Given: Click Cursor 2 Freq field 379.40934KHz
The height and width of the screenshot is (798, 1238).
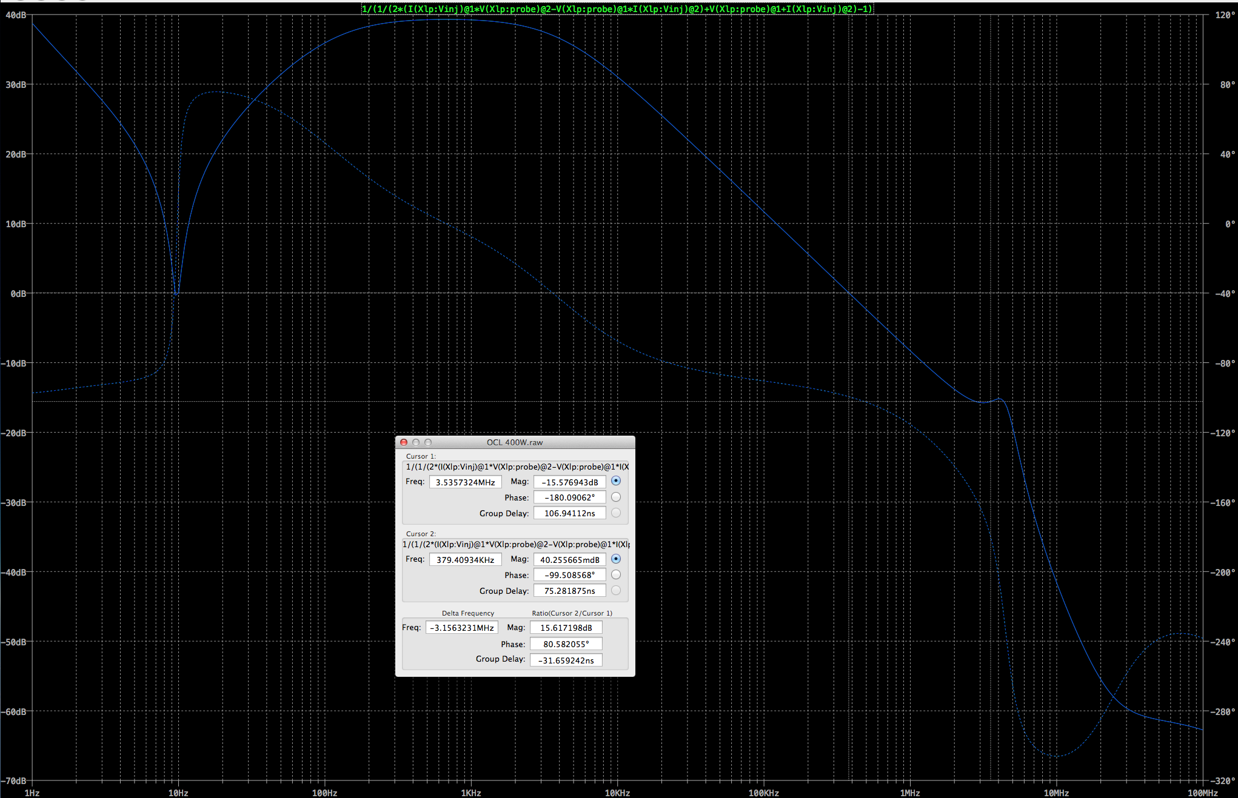Looking at the screenshot, I should pos(465,560).
